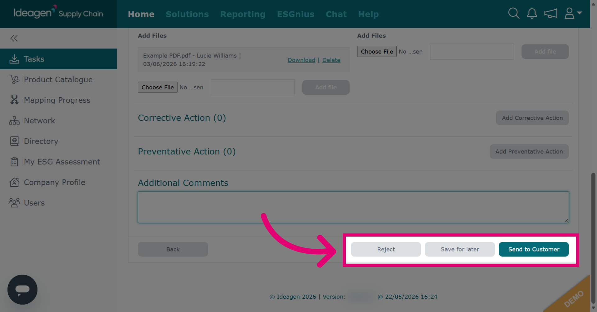Click the Company Profile house icon
The image size is (597, 312).
[x=14, y=182]
